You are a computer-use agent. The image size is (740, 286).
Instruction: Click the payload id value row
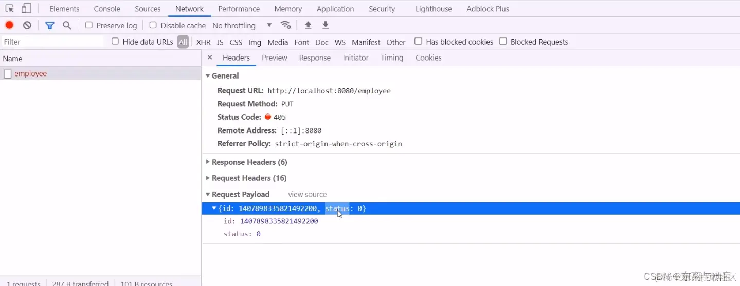(271, 221)
